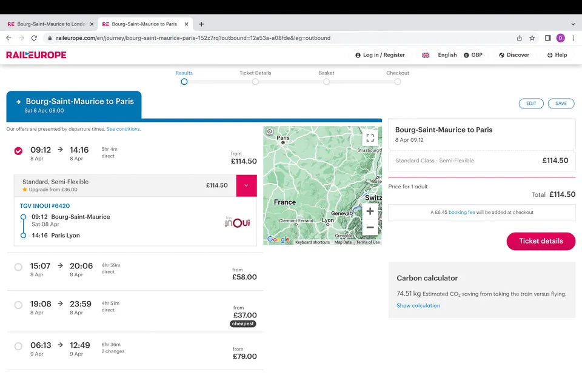Click the share page icon in address bar
This screenshot has height=378, width=582.
pyautogui.click(x=520, y=38)
